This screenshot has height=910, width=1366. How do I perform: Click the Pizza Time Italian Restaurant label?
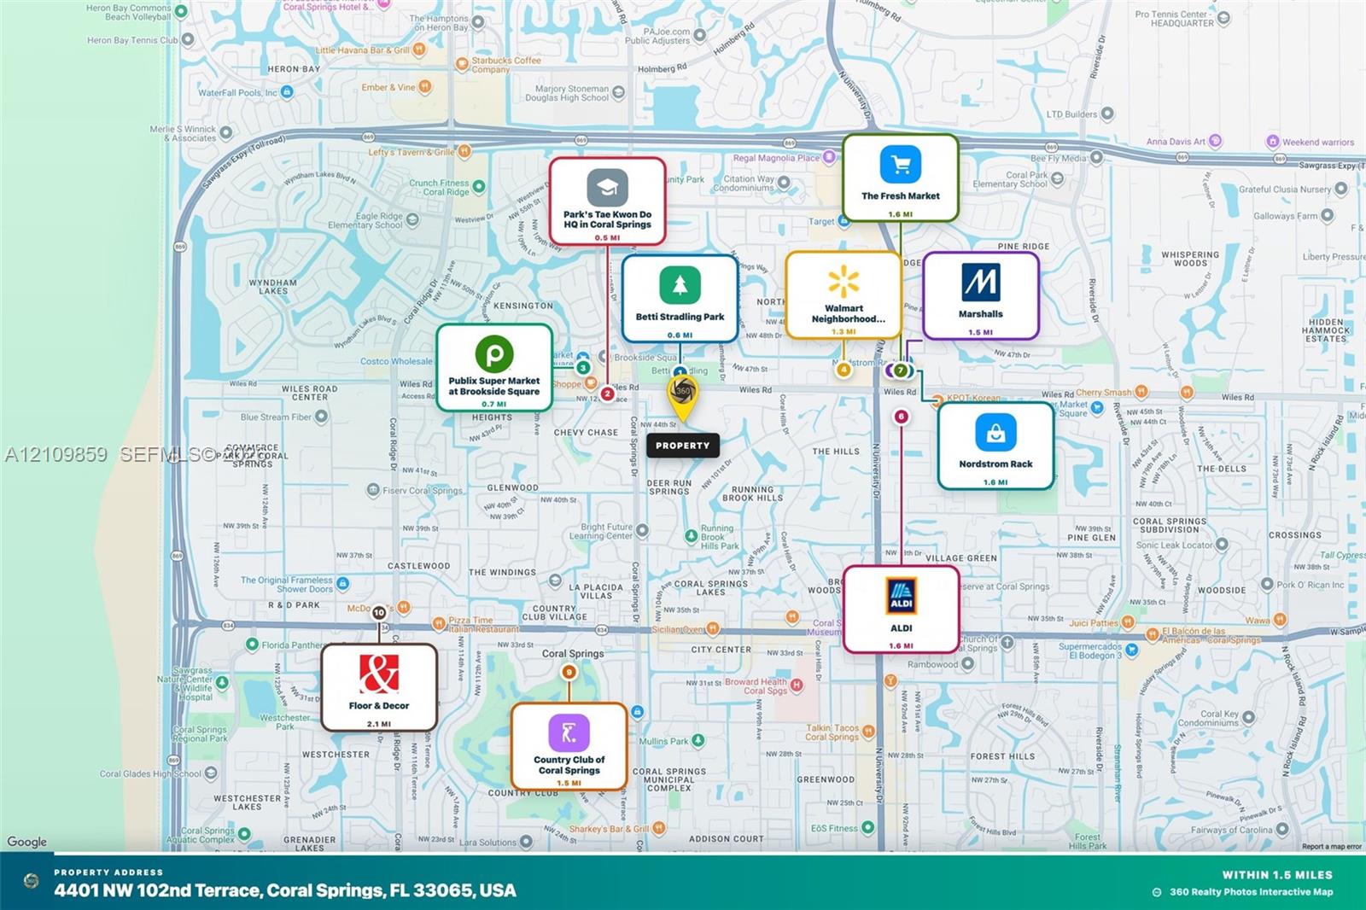[483, 625]
